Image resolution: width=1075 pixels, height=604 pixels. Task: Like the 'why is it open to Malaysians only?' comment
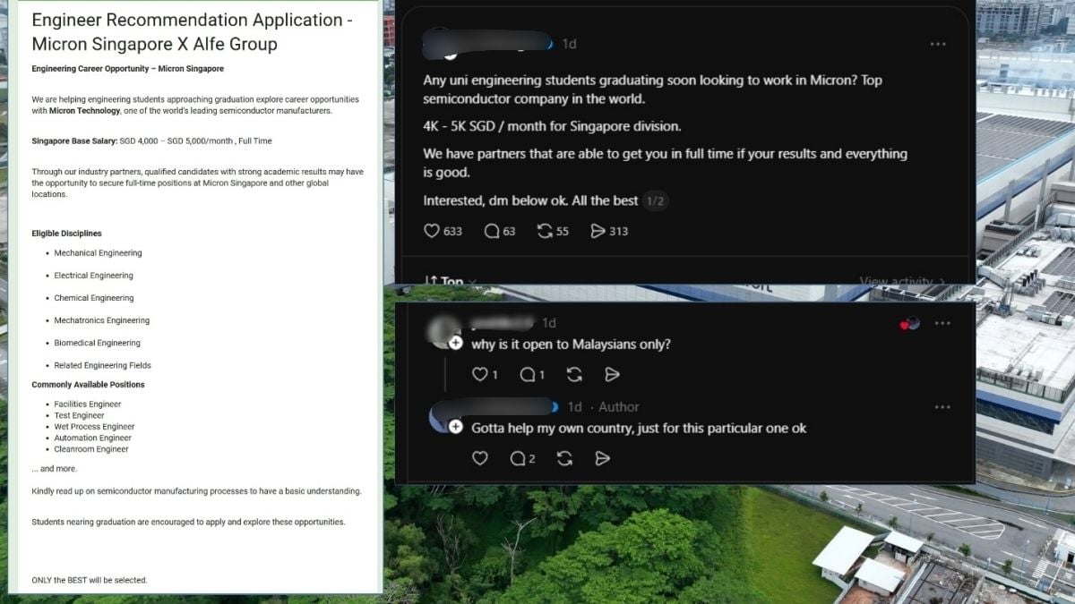pos(480,374)
